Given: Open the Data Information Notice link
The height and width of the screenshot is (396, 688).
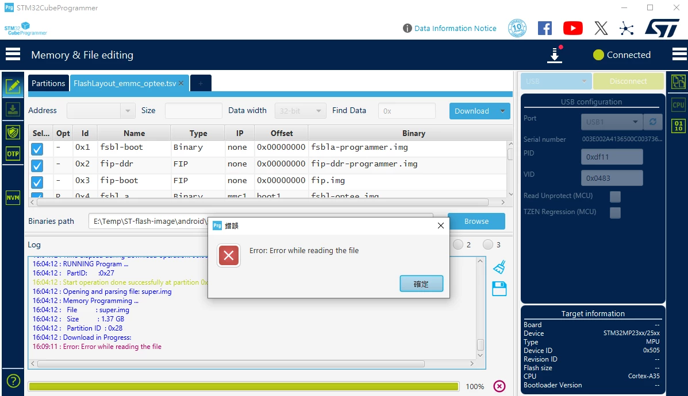Looking at the screenshot, I should tap(455, 28).
